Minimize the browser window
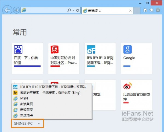The height and width of the screenshot is (132, 164). pos(140,3)
